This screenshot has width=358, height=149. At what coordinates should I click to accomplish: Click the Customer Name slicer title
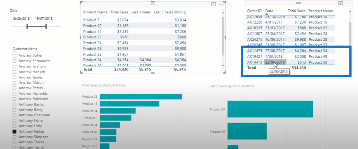25,49
